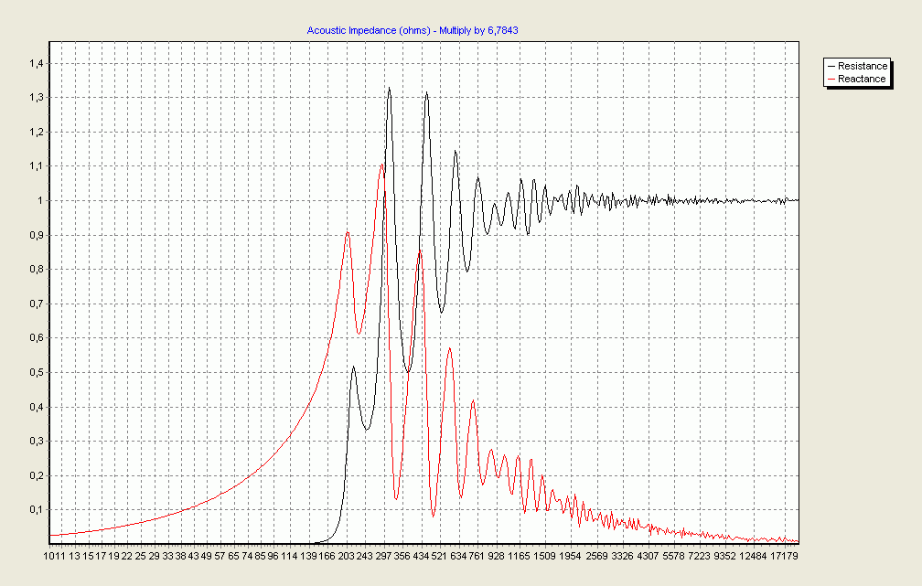Click the x-axis frequency label 114
The image size is (922, 586).
[289, 556]
